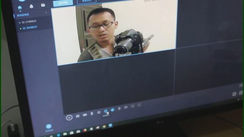
Task: Select device ID: 17490615
Action: click(x=29, y=22)
